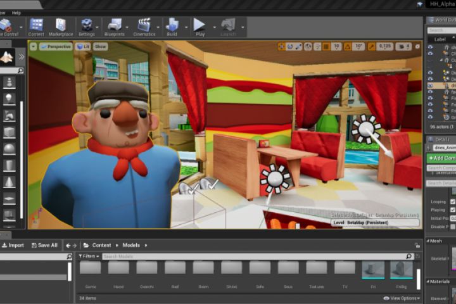456x304 pixels.
Task: Select the rotate gizmo tool in viewport
Action: (x=290, y=46)
